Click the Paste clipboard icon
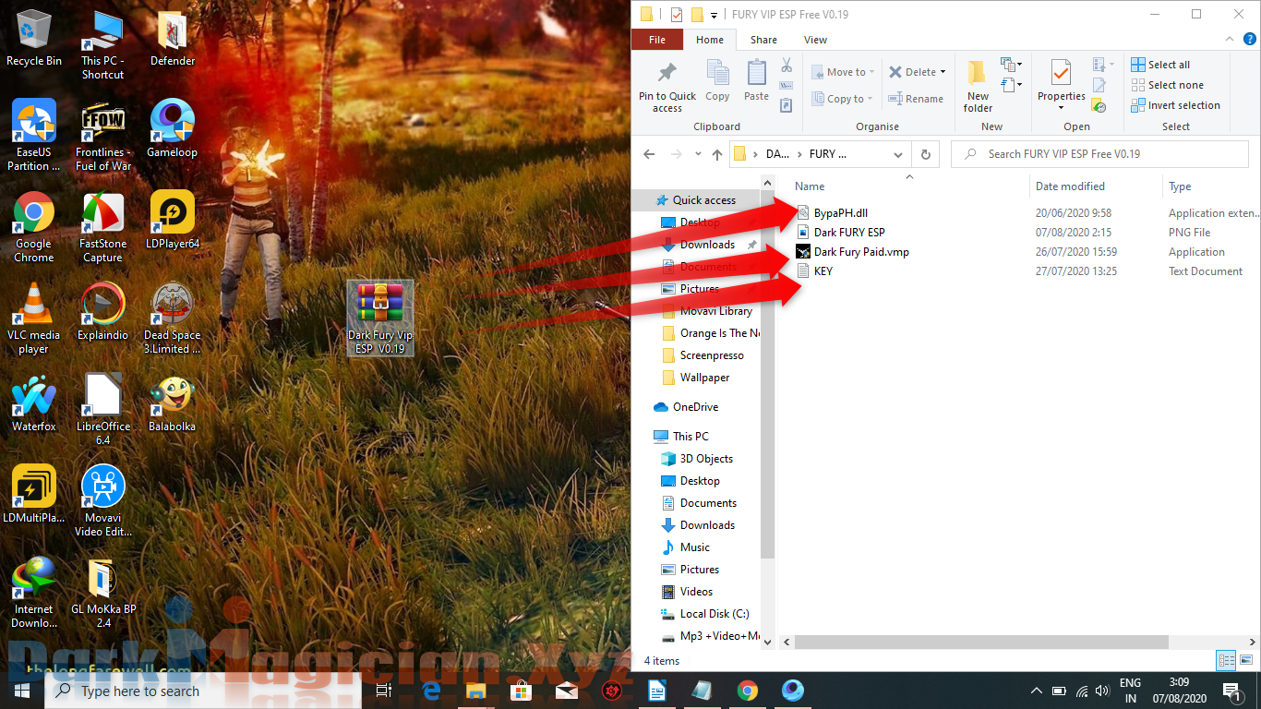The image size is (1261, 709). [756, 74]
